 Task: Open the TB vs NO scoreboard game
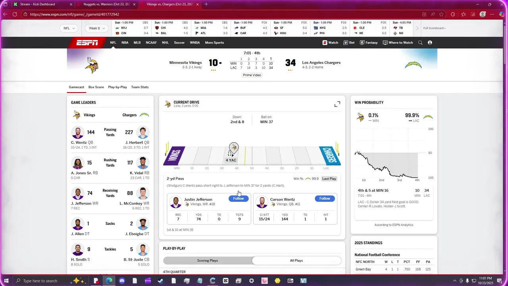402,28
